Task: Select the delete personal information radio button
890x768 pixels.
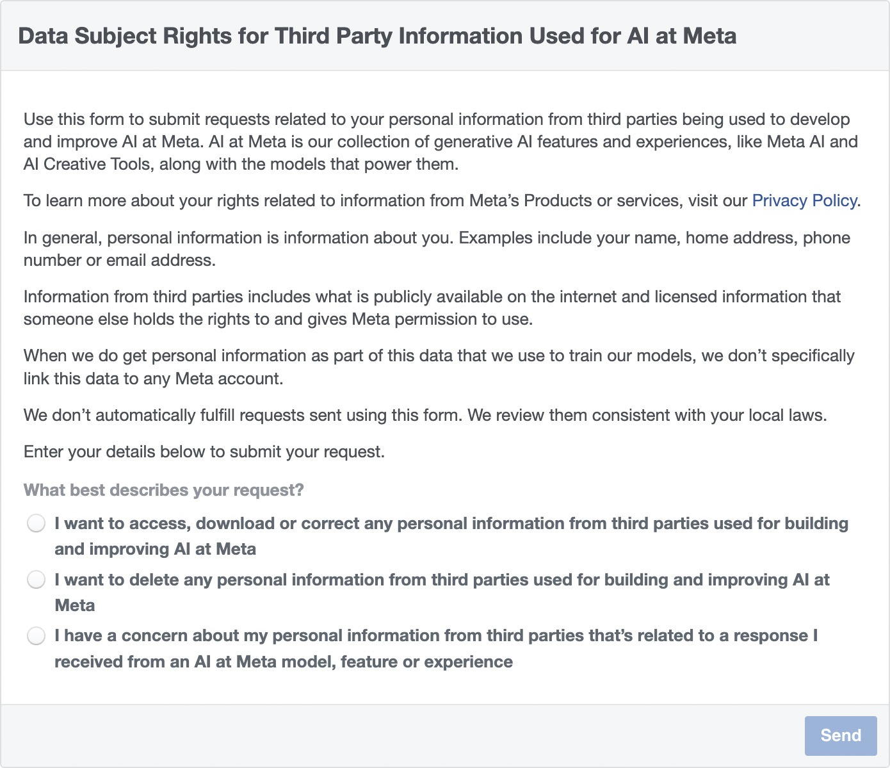Action: tap(36, 580)
